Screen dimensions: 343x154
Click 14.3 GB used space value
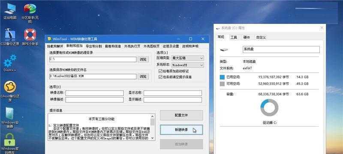point(303,77)
